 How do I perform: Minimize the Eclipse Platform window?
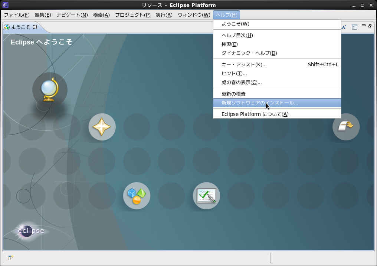[x=354, y=5]
